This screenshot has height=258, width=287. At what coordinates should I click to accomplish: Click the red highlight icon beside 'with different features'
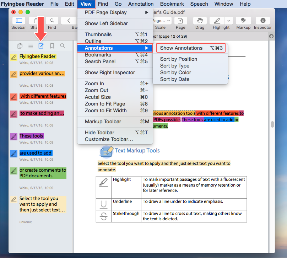tap(14, 97)
